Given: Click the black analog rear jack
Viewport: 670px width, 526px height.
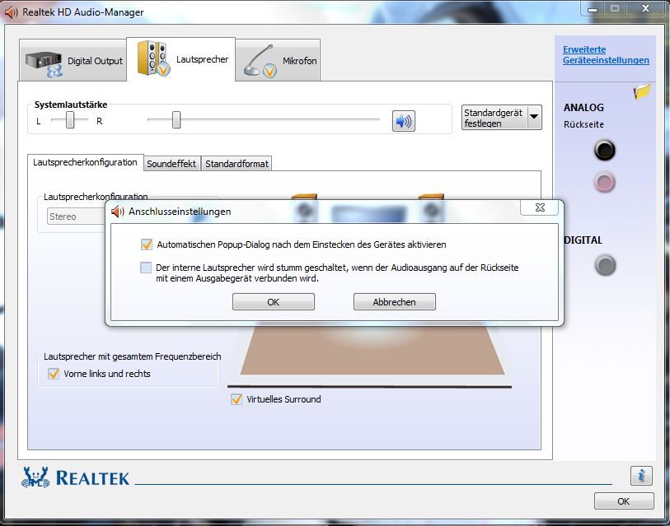Looking at the screenshot, I should pos(605,150).
